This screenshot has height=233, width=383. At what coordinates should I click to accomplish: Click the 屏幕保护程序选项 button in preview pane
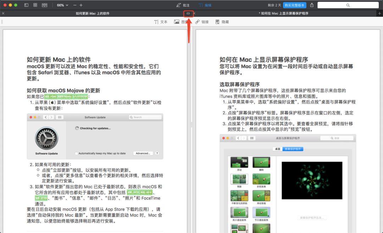tap(312, 218)
